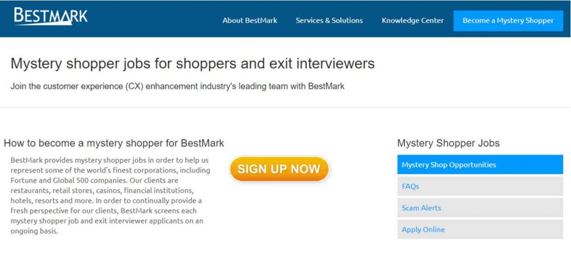571x254 pixels.
Task: Click the Mystery Shopper Jobs sidebar heading
Action: pos(448,143)
